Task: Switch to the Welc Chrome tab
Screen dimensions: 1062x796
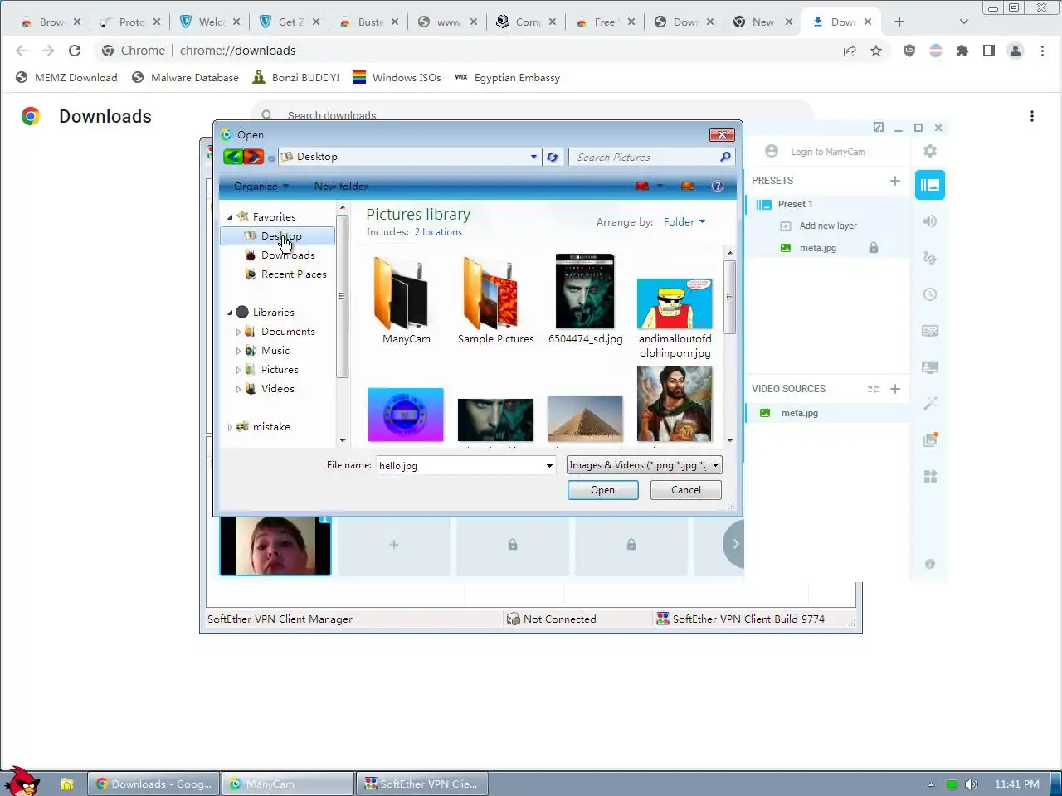Action: coord(208,22)
